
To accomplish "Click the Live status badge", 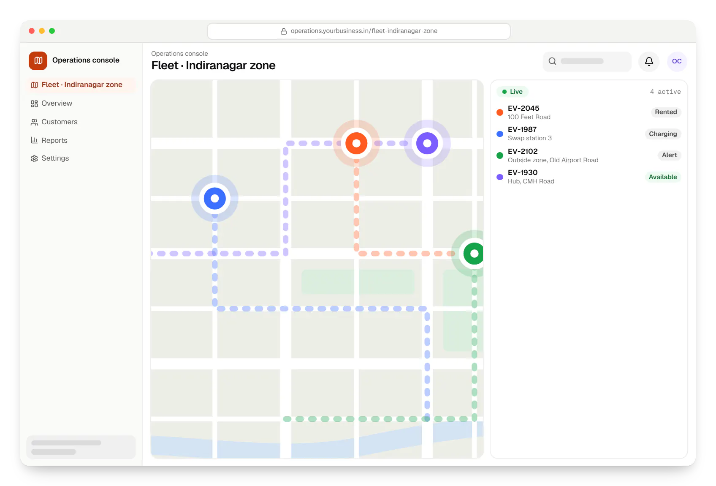I will (x=512, y=92).
